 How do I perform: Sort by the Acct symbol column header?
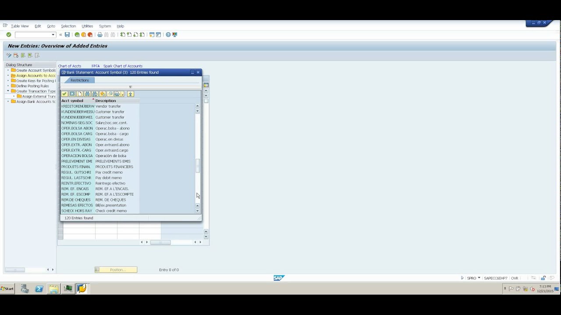(77, 101)
